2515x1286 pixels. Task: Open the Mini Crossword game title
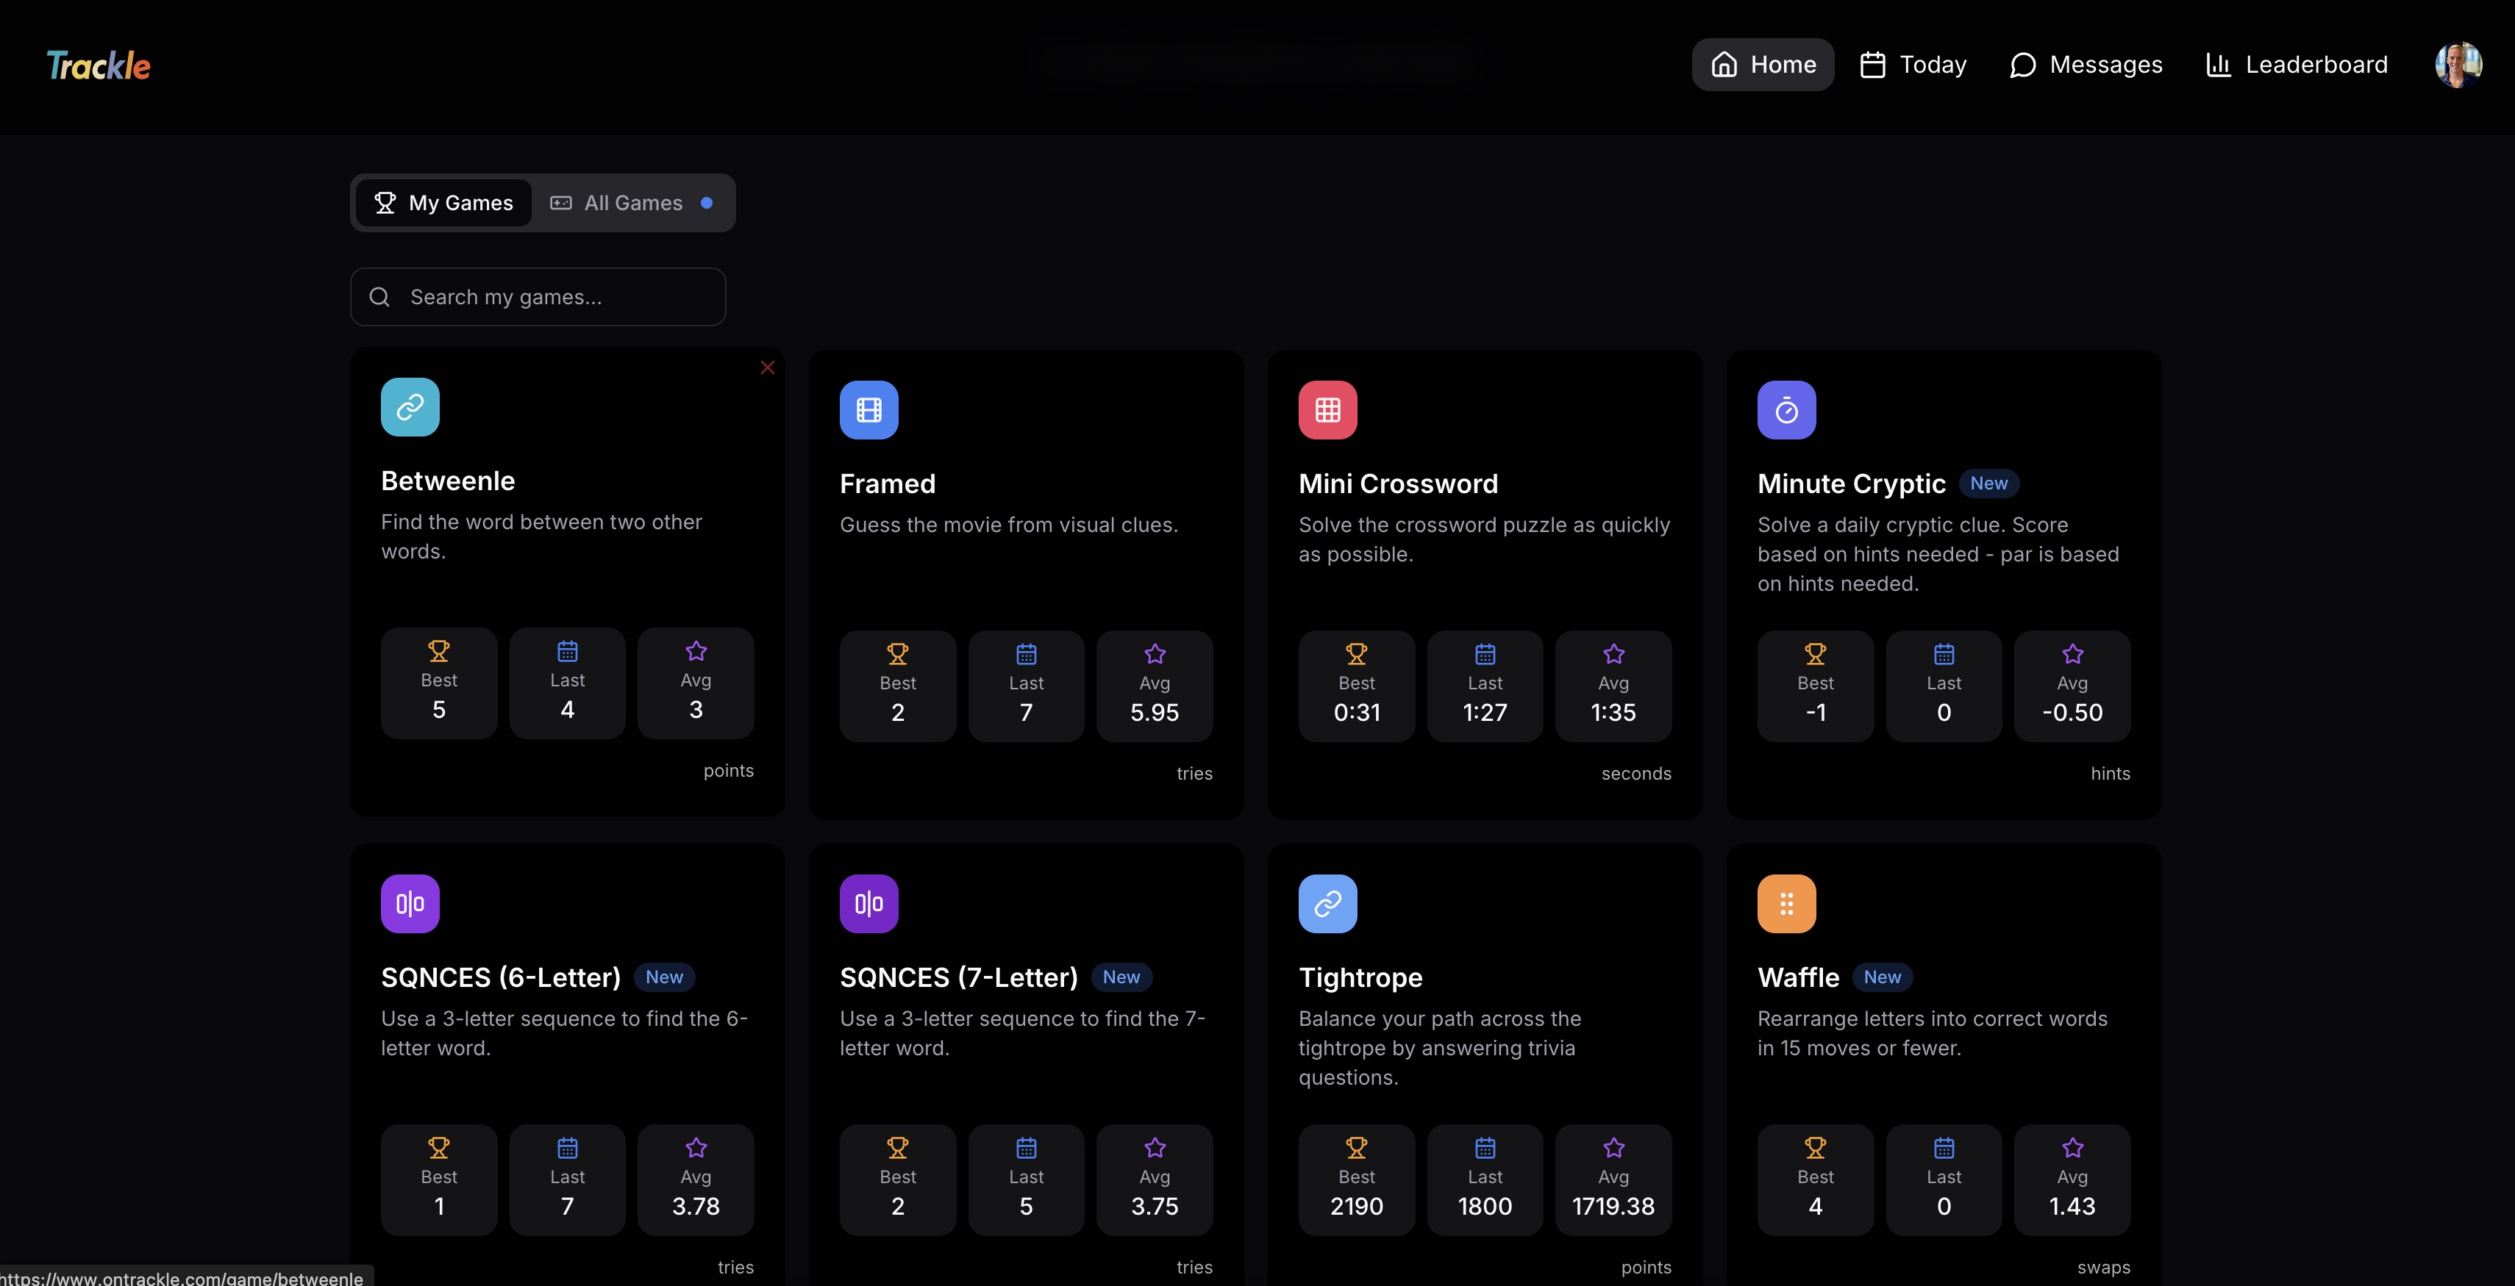[1398, 484]
